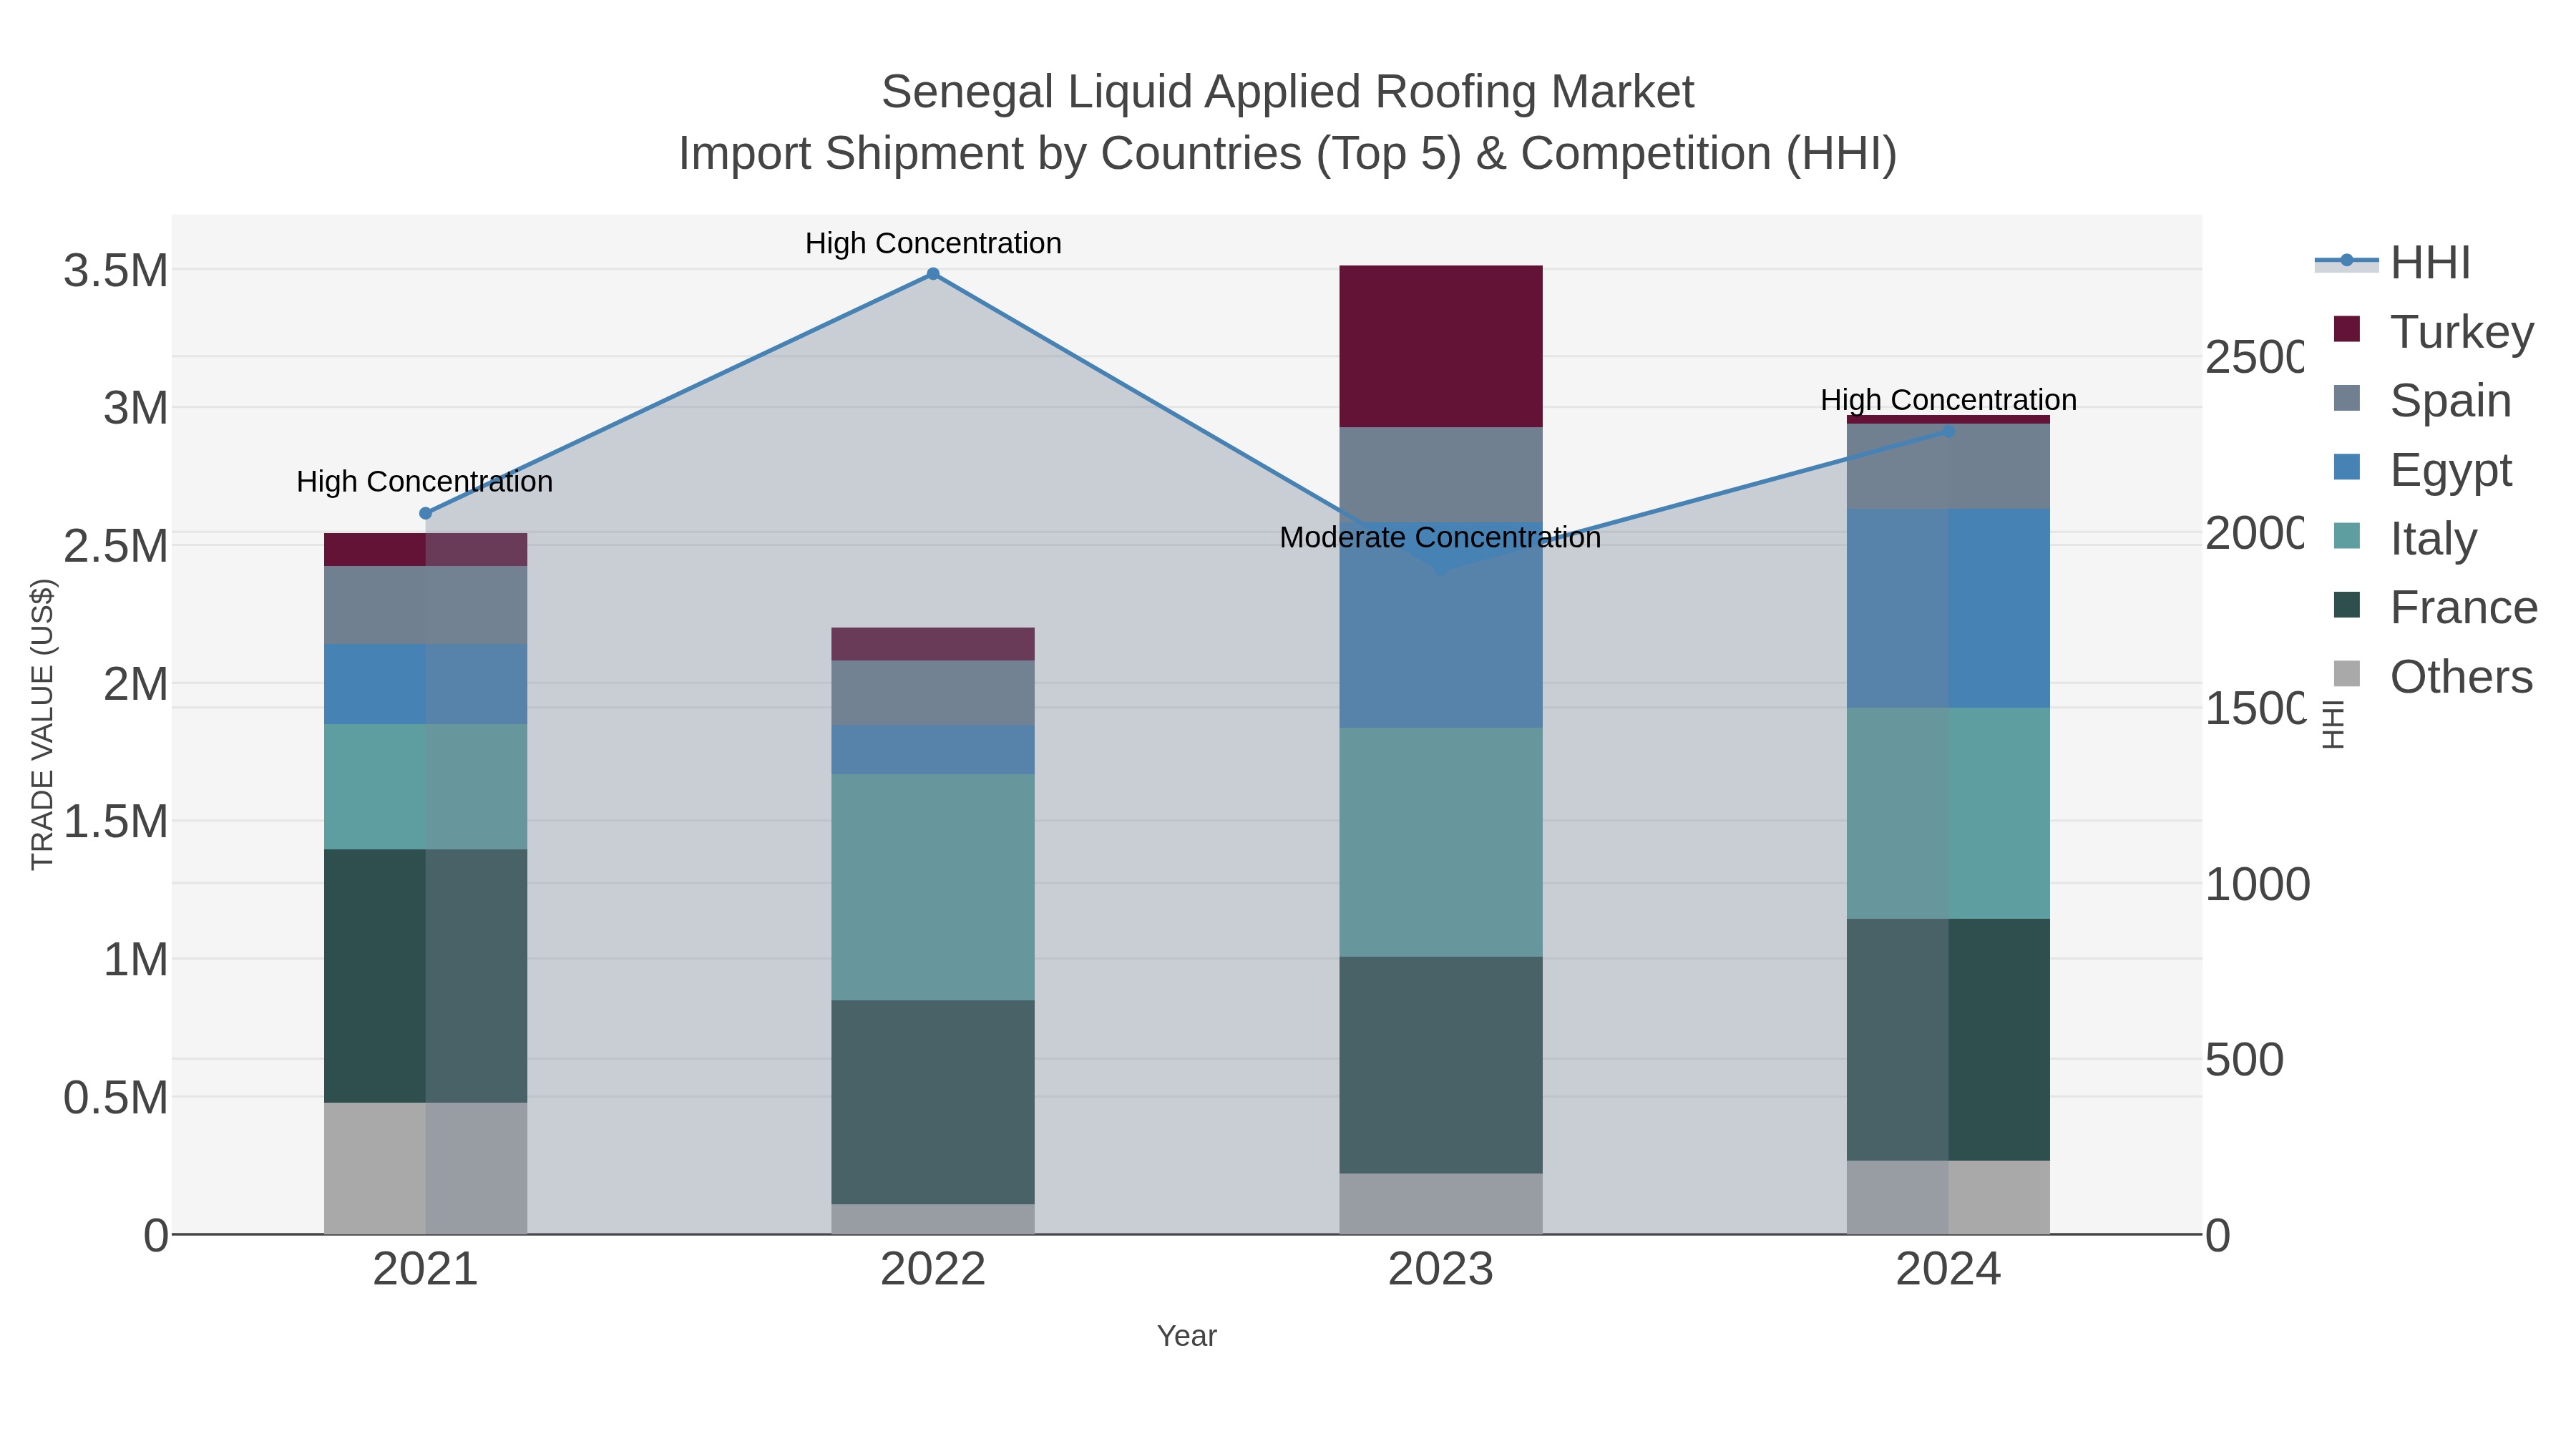Click the 0.5M y-axis tick label
The width and height of the screenshot is (2576, 1449).
pyautogui.click(x=116, y=1098)
